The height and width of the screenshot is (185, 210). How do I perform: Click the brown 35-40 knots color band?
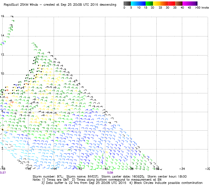click(179, 3)
